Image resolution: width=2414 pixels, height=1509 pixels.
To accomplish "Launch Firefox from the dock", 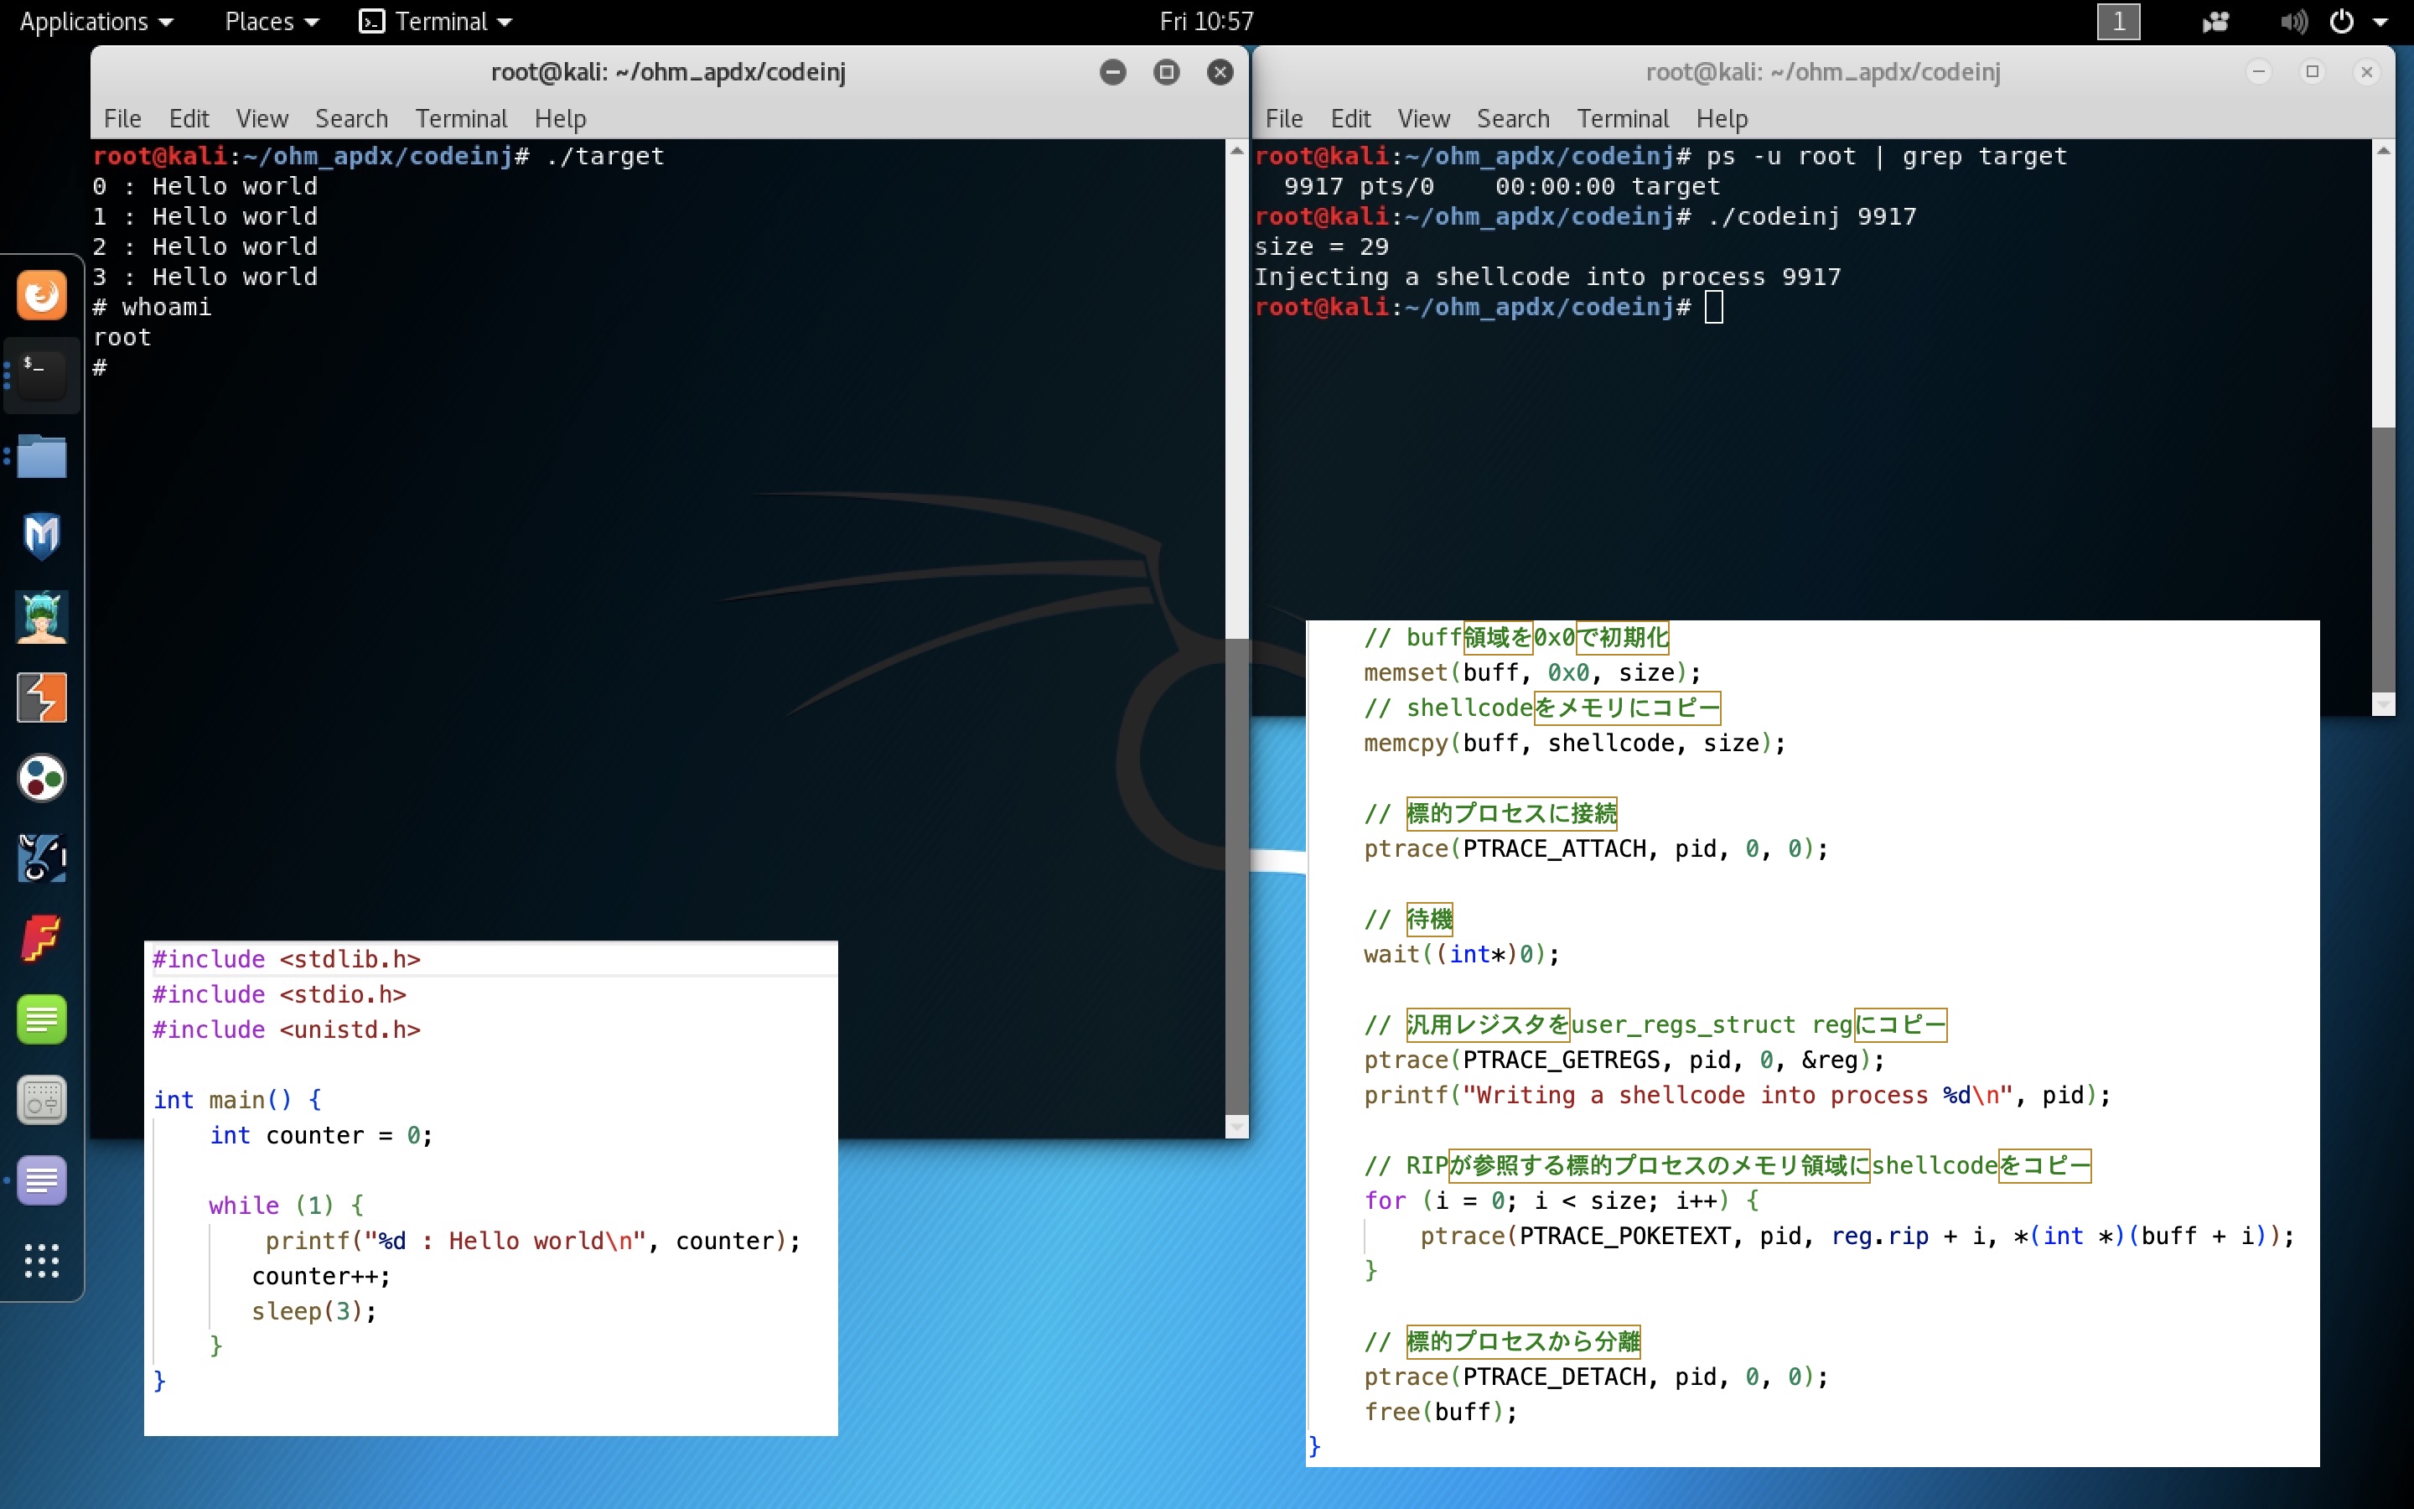I will tap(41, 294).
